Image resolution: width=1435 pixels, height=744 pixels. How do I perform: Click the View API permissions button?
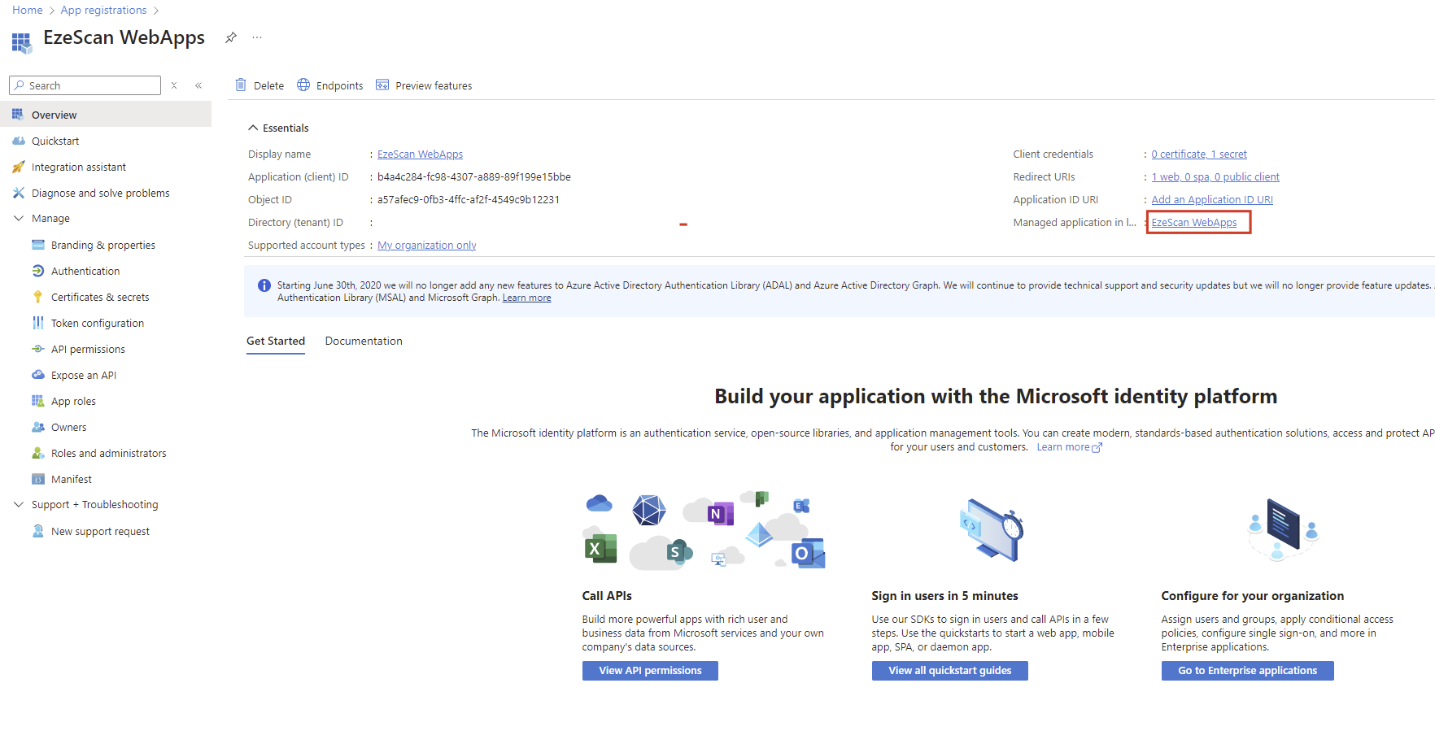pos(650,670)
